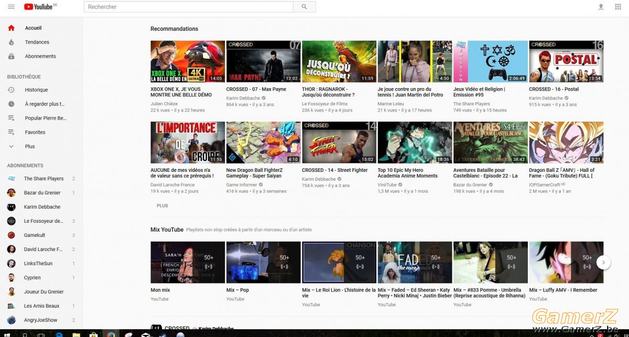Open the Faded Ed Sheeran mix thumbnail
The width and height of the screenshot is (629, 337).
pos(415,263)
